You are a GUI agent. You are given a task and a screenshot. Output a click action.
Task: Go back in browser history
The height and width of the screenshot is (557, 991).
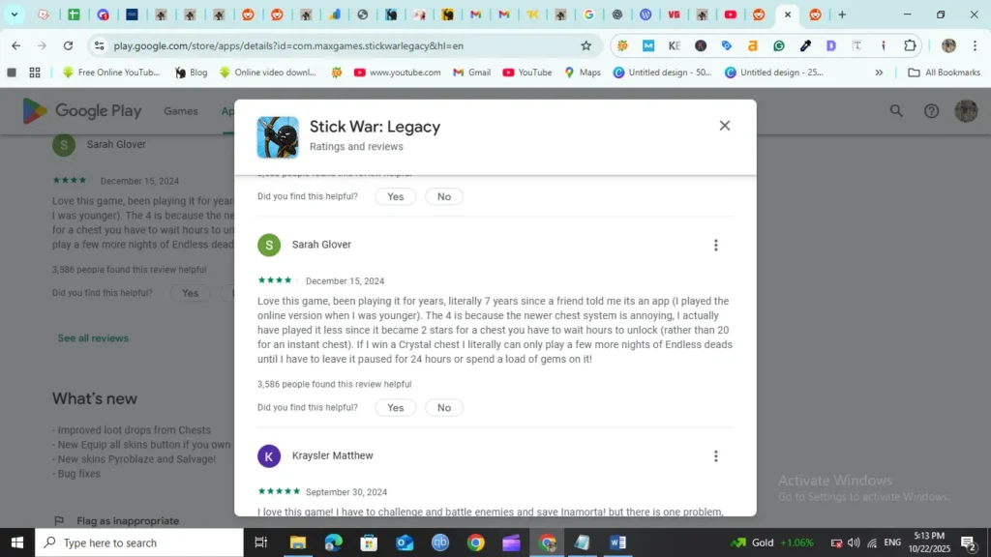pos(15,45)
